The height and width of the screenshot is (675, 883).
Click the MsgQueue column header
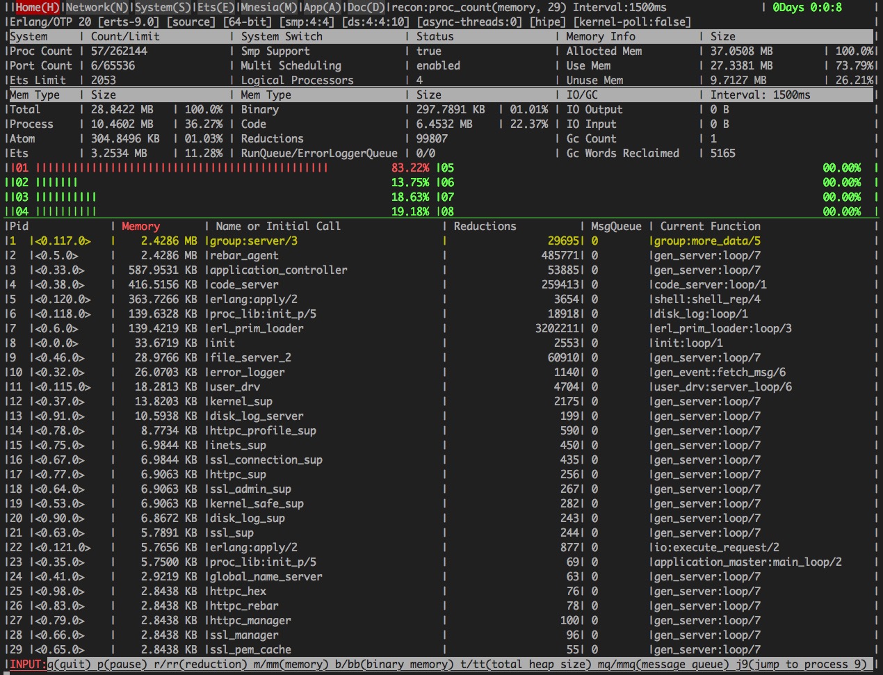point(616,226)
